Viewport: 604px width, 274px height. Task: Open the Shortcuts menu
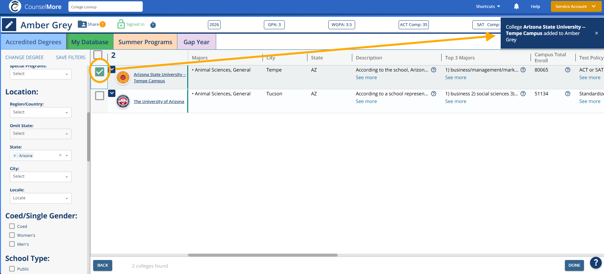488,6
